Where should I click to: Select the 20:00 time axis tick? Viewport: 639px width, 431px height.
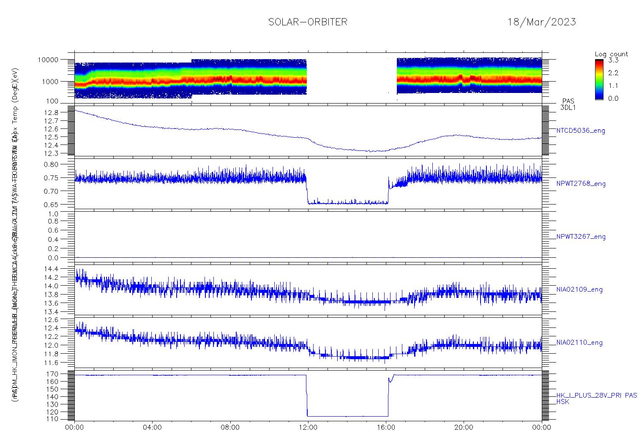click(x=464, y=427)
